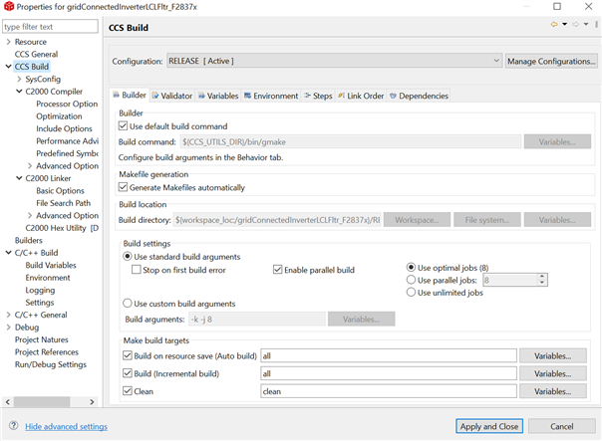Enable Stop on first build error
602x441 pixels.
[138, 270]
